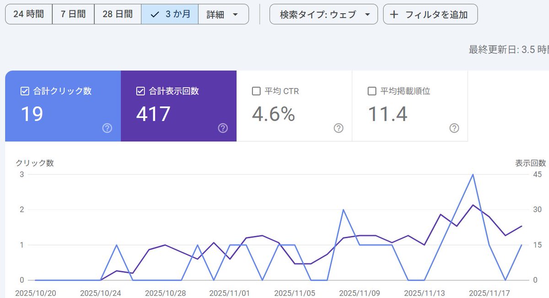Viewport: 549px width, 298px height.
Task: Open the help tooltip on 合計クリック数 card
Action: 107,128
